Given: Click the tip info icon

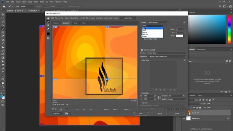Looking at the screenshot, I should coord(52,18).
